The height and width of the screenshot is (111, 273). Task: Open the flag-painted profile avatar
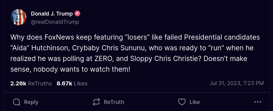pyautogui.click(x=18, y=17)
